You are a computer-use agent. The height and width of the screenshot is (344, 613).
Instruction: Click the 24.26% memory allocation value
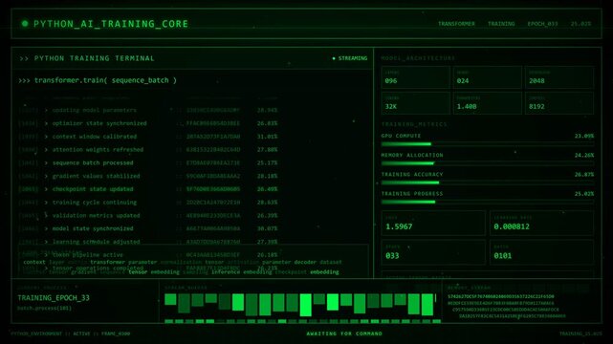[x=584, y=155]
